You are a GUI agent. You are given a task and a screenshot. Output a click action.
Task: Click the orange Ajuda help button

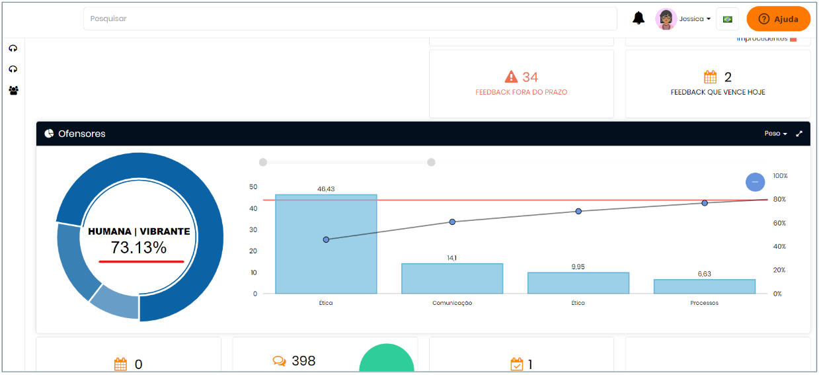coord(778,19)
